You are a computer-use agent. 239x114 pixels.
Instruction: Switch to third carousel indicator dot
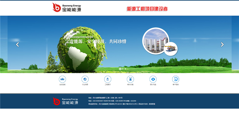pos(125,69)
